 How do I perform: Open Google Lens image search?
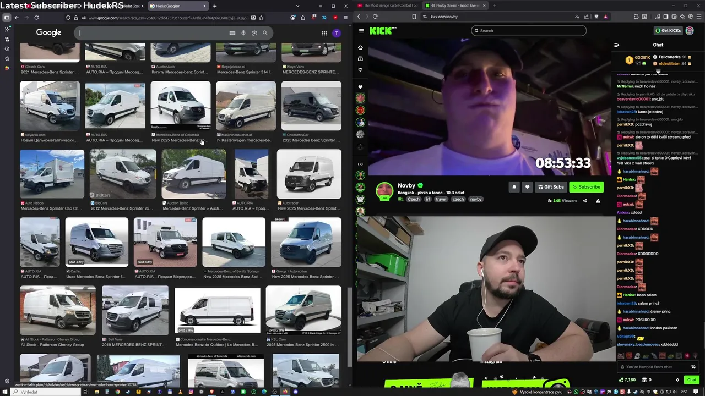point(254,33)
